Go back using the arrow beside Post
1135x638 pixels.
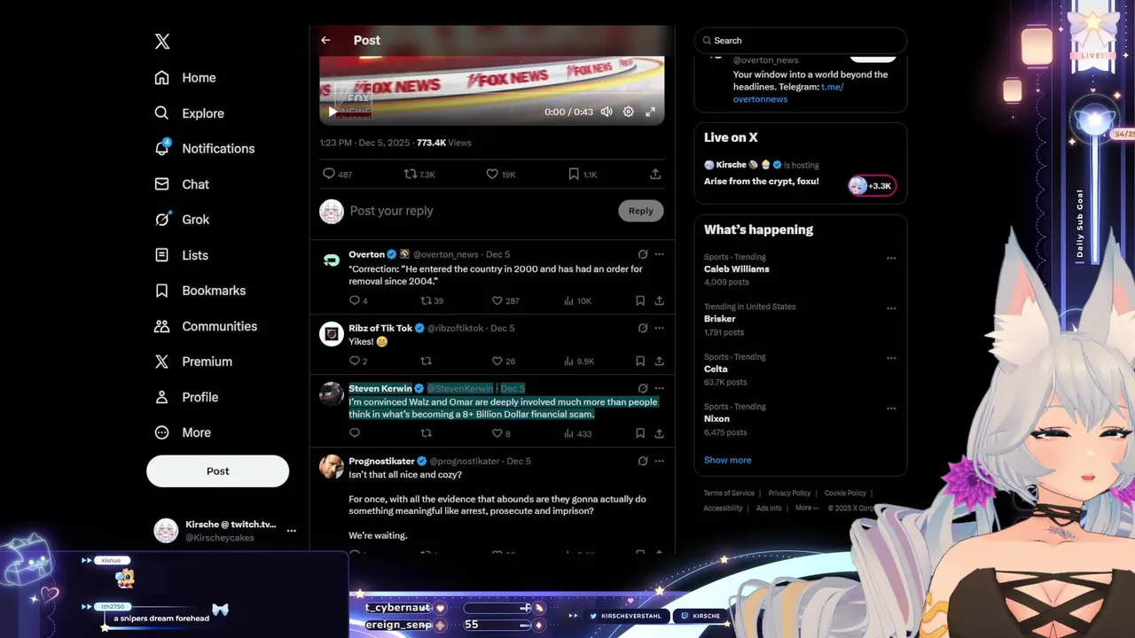point(325,40)
